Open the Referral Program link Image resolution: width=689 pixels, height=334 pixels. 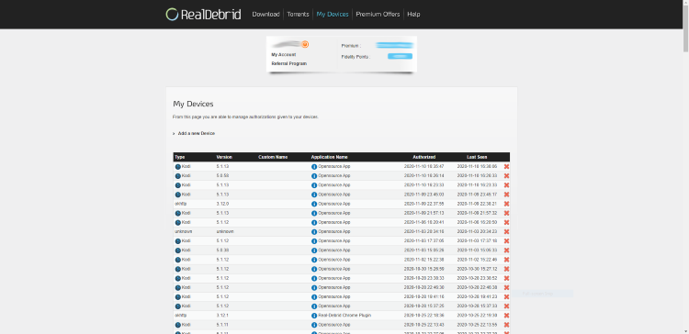[x=289, y=63]
